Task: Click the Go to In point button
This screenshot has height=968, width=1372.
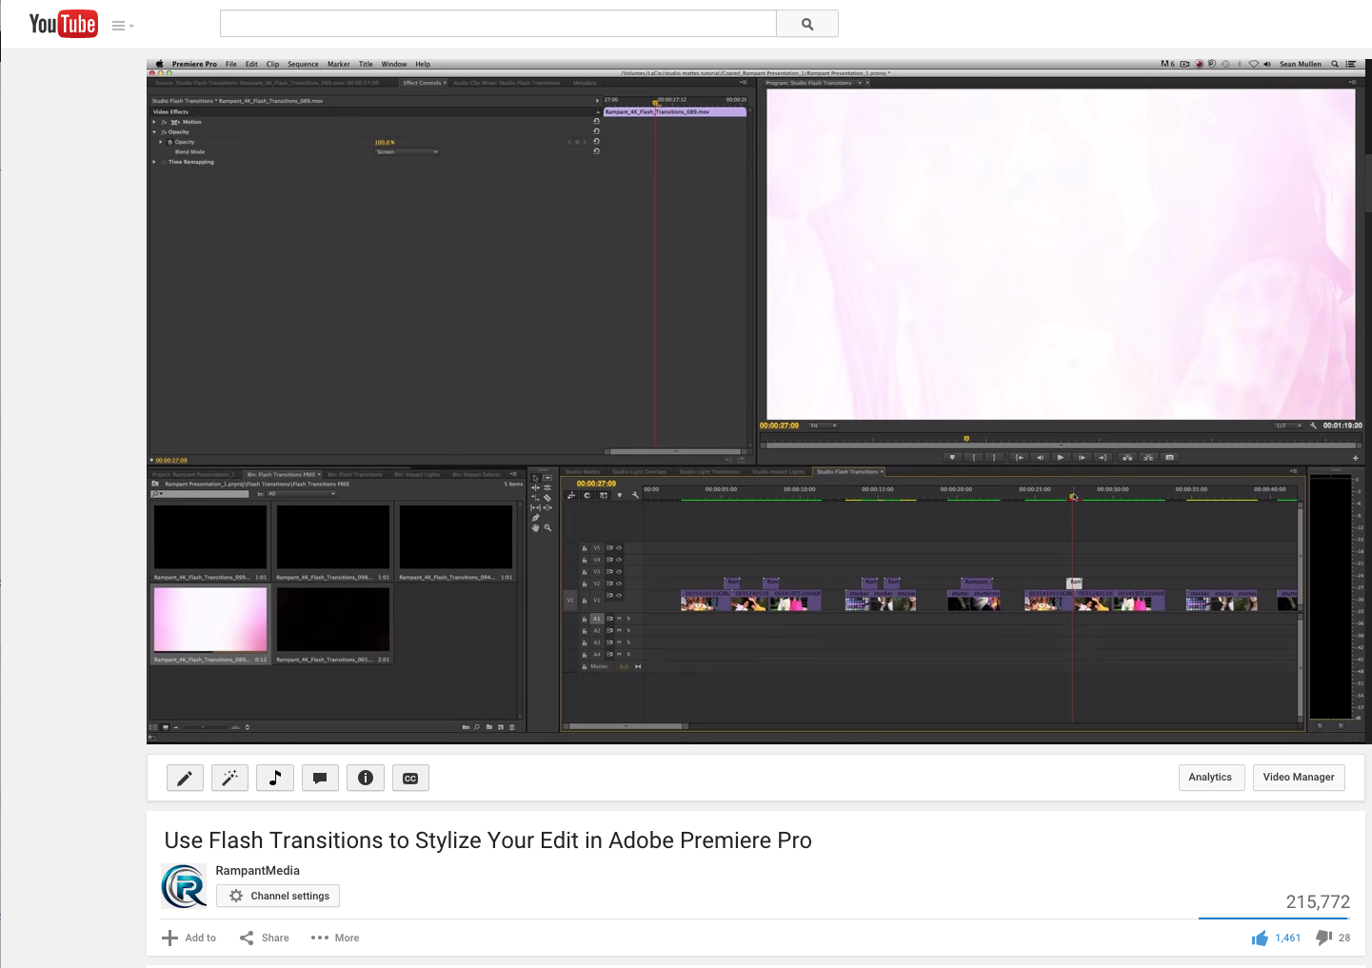Action: coord(1020,457)
